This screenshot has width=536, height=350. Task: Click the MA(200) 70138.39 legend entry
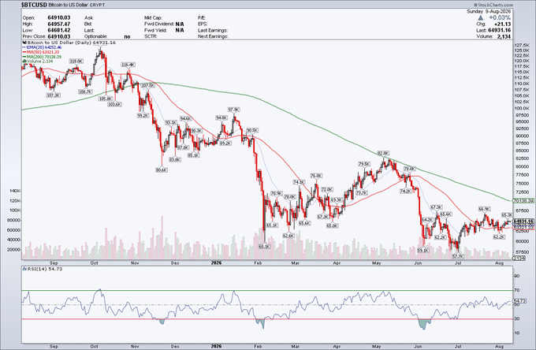[x=42, y=57]
